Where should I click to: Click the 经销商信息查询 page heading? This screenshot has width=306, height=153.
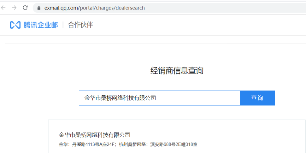point(177,71)
